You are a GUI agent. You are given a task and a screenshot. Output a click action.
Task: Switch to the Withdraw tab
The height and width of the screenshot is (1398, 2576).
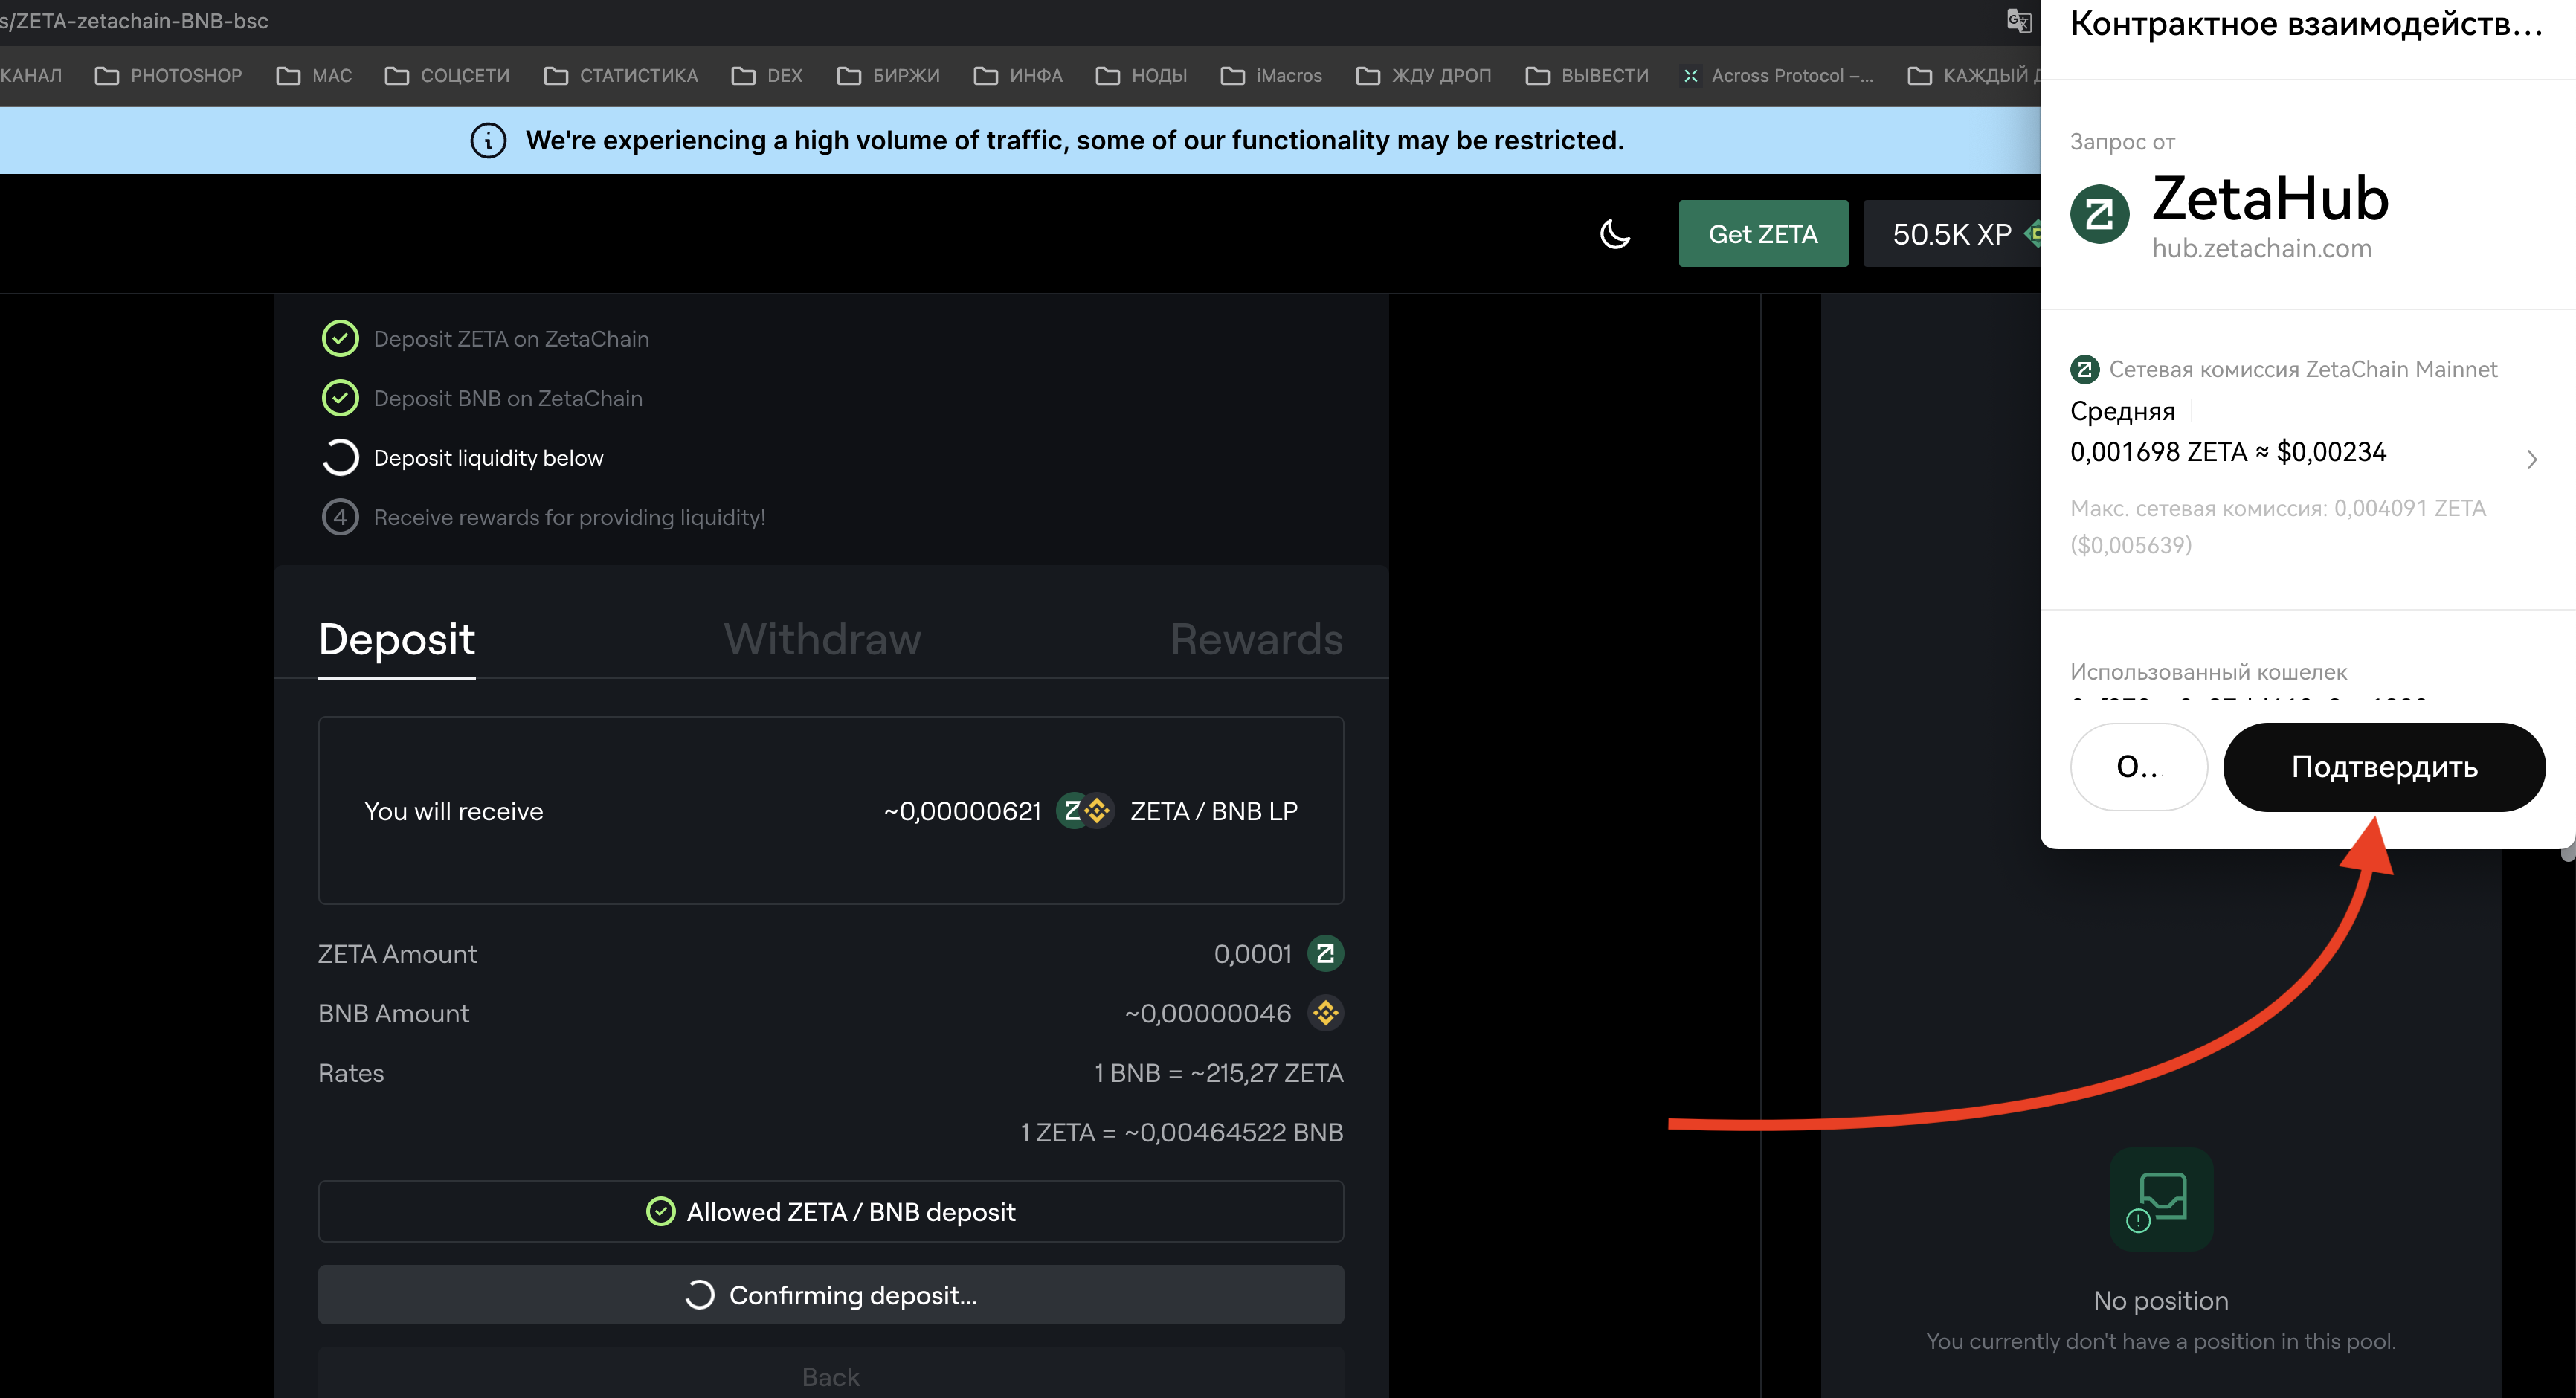[822, 640]
